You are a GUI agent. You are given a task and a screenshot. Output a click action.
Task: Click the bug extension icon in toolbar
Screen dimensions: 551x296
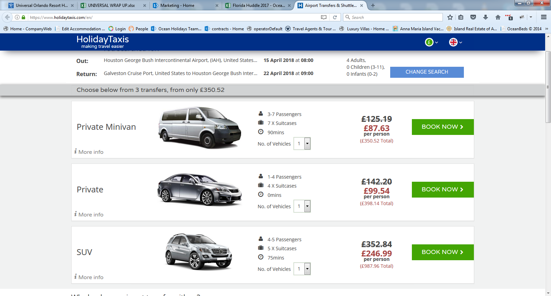point(522,17)
